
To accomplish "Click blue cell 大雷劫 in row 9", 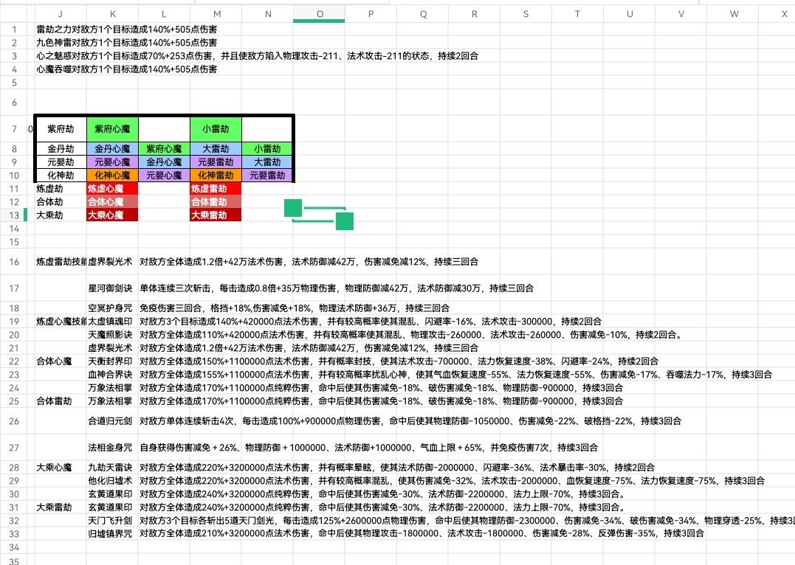I will pos(267,162).
